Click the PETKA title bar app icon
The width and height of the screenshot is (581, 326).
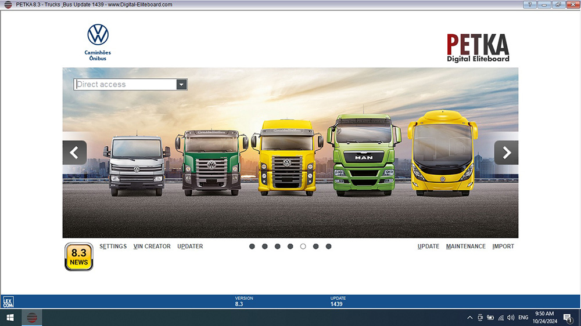[8, 5]
